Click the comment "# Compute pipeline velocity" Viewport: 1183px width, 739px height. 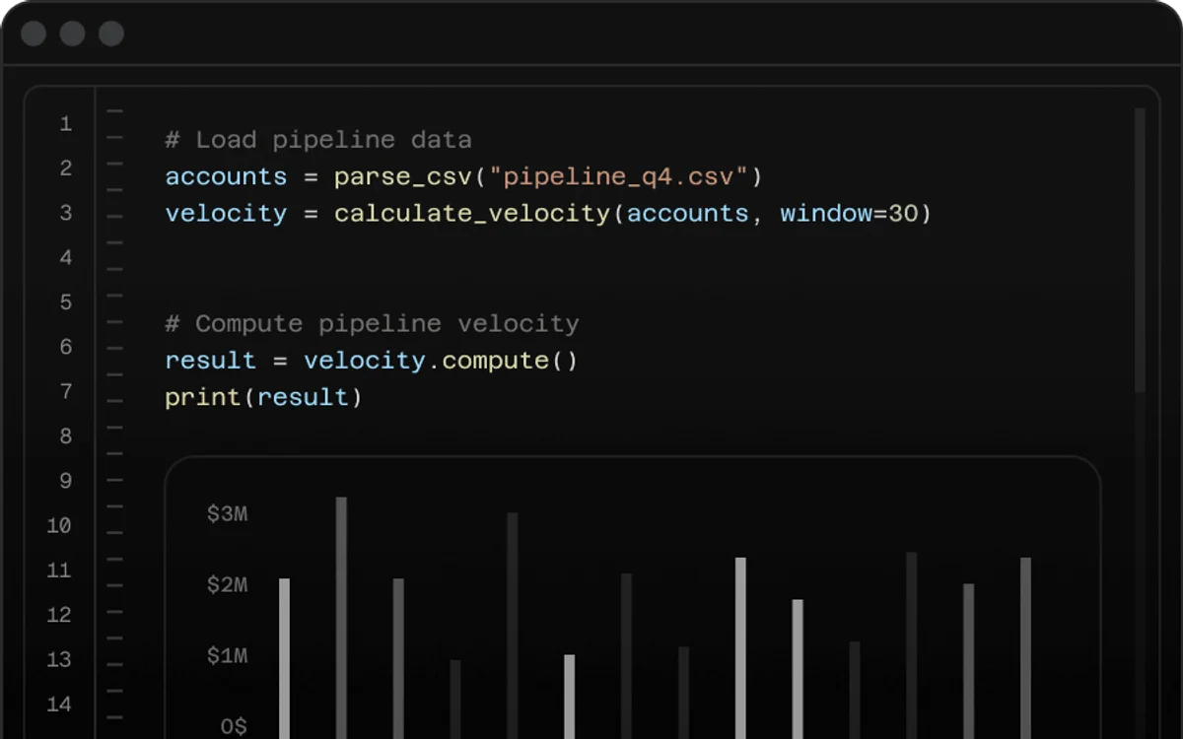(372, 324)
